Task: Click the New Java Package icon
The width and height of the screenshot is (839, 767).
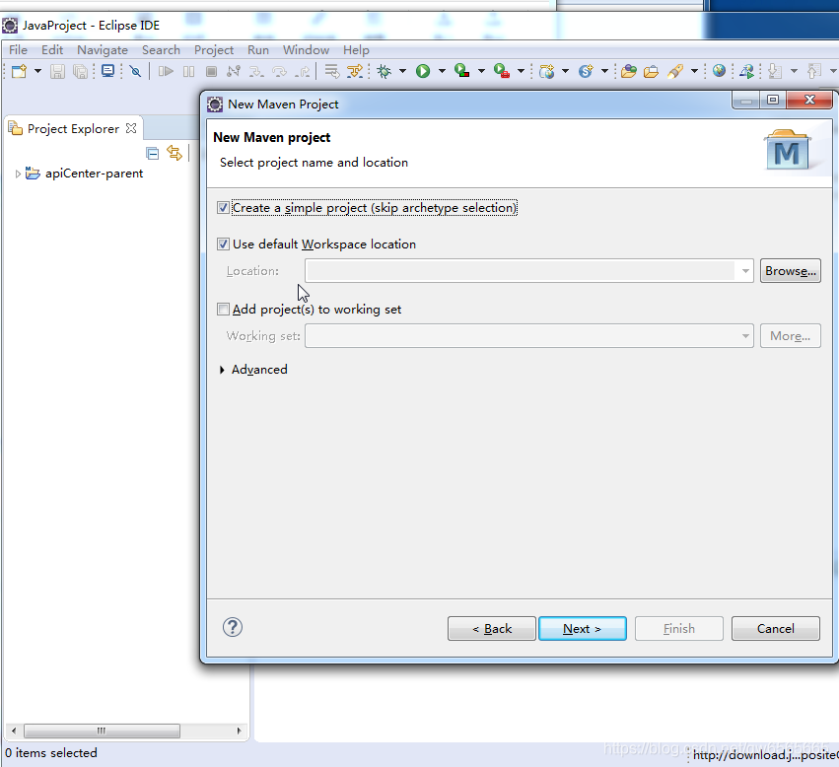Action: (x=547, y=71)
